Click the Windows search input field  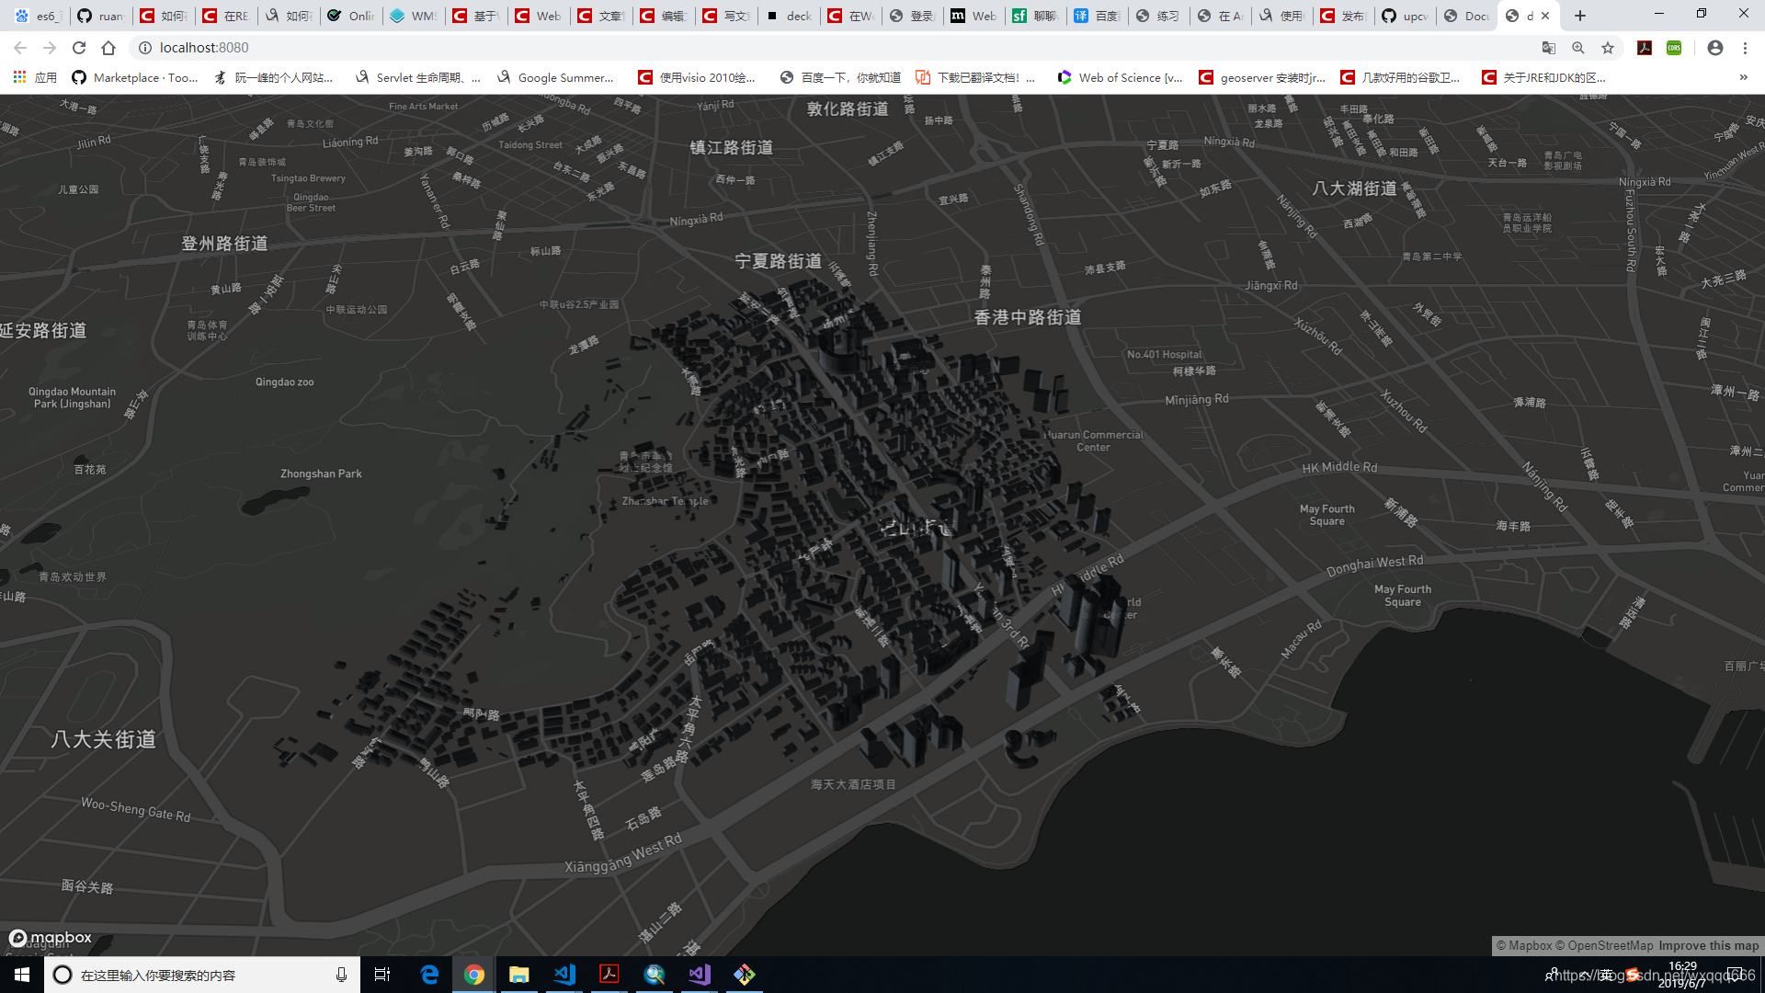[x=184, y=974]
